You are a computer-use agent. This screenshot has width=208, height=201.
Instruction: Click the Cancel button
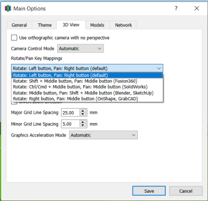click(186, 191)
